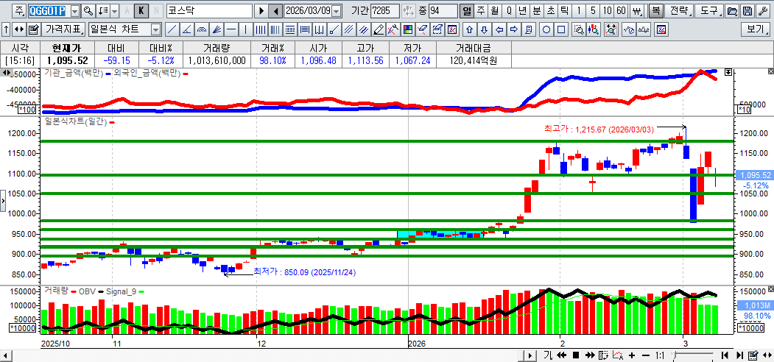The width and height of the screenshot is (774, 362).
Task: Select the trend line drawing tool
Action: click(x=172, y=29)
